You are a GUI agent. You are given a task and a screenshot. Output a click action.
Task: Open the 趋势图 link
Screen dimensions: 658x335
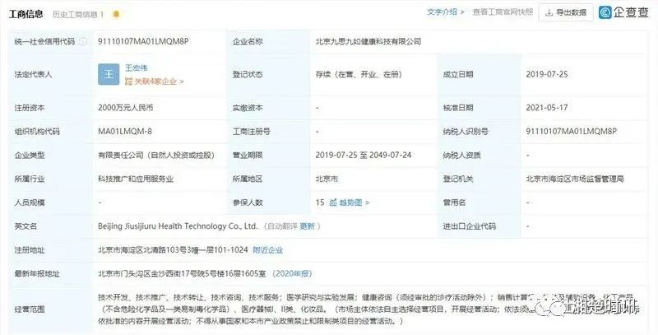pyautogui.click(x=354, y=202)
